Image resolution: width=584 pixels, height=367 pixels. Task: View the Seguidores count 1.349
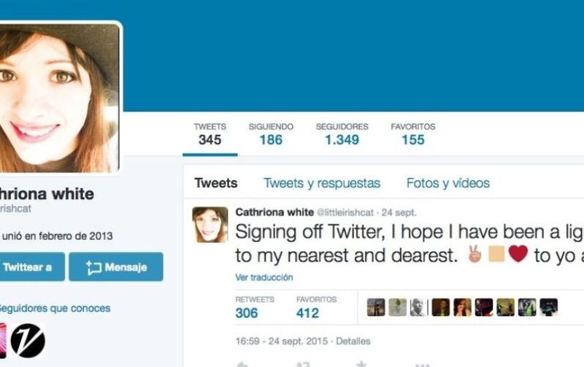[342, 134]
